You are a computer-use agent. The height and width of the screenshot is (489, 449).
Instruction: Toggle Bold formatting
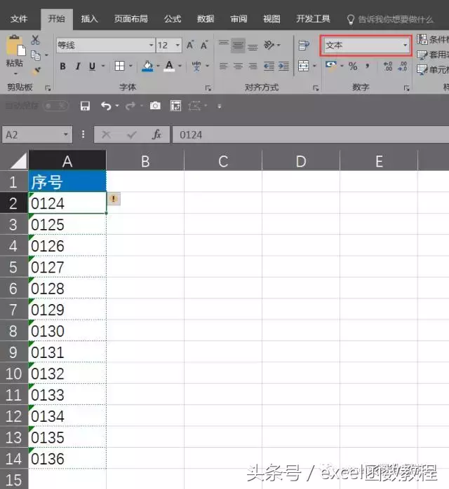coord(62,66)
